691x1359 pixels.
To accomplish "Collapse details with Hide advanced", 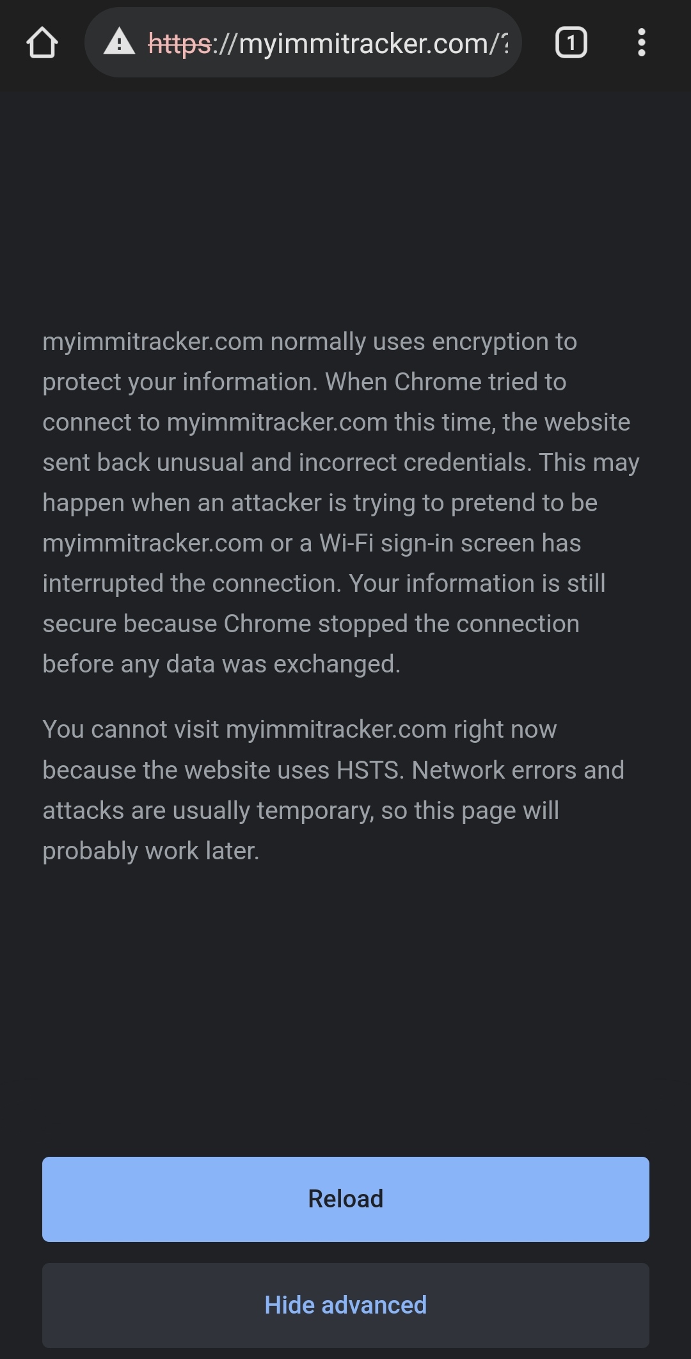I will (345, 1305).
